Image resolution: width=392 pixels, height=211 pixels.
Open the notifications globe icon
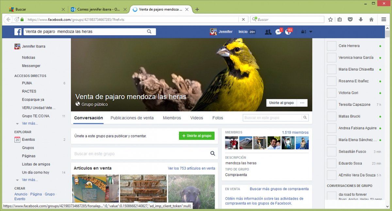[288, 32]
